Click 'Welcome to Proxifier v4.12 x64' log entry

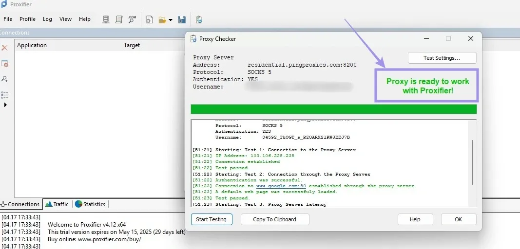(87, 225)
